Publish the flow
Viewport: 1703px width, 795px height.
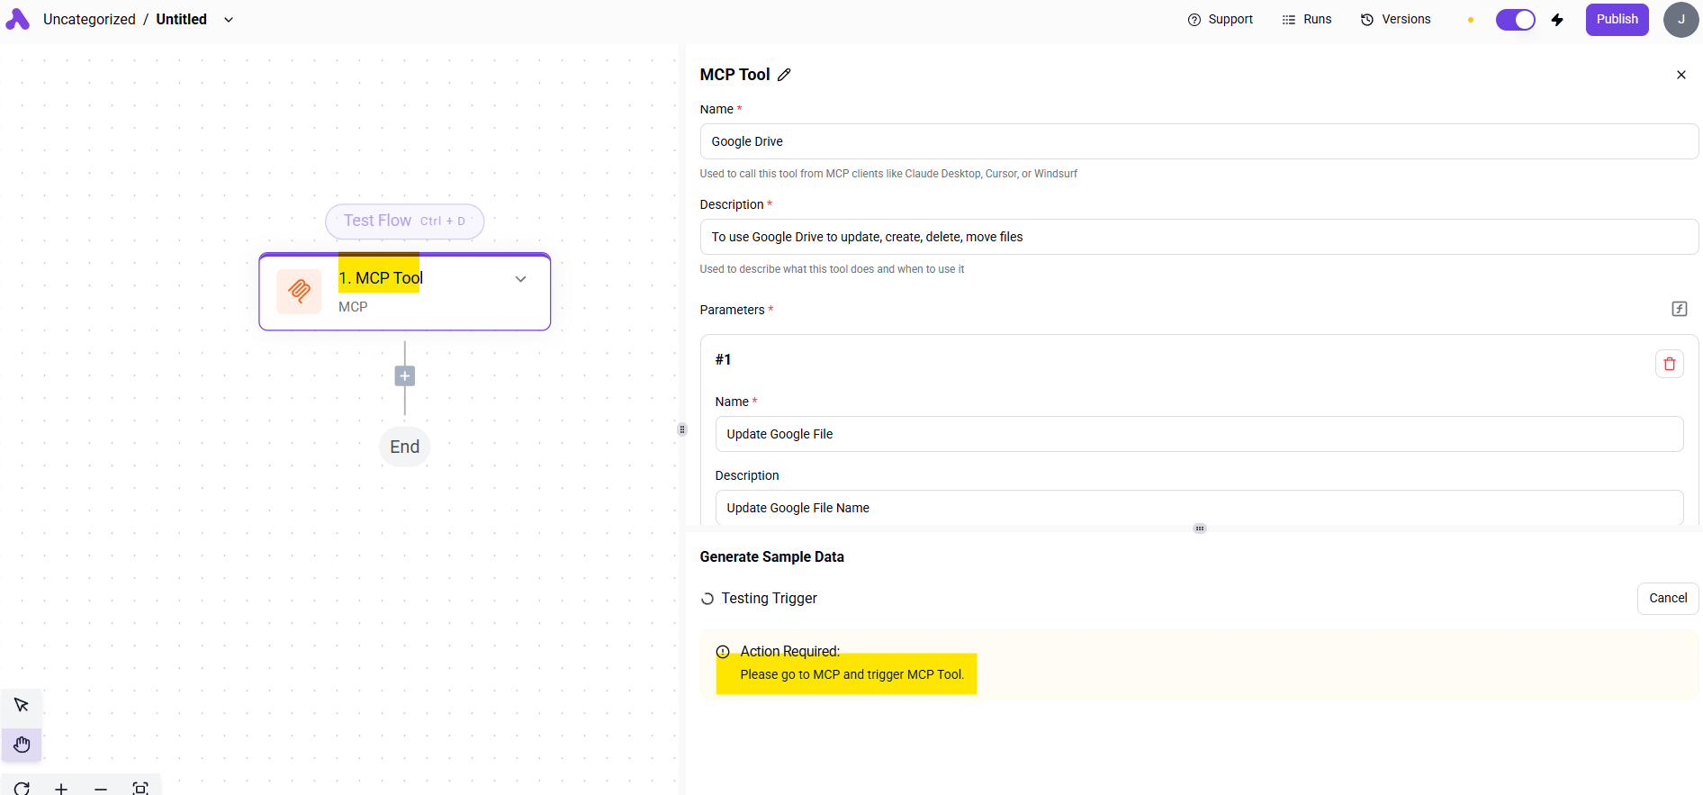point(1617,19)
